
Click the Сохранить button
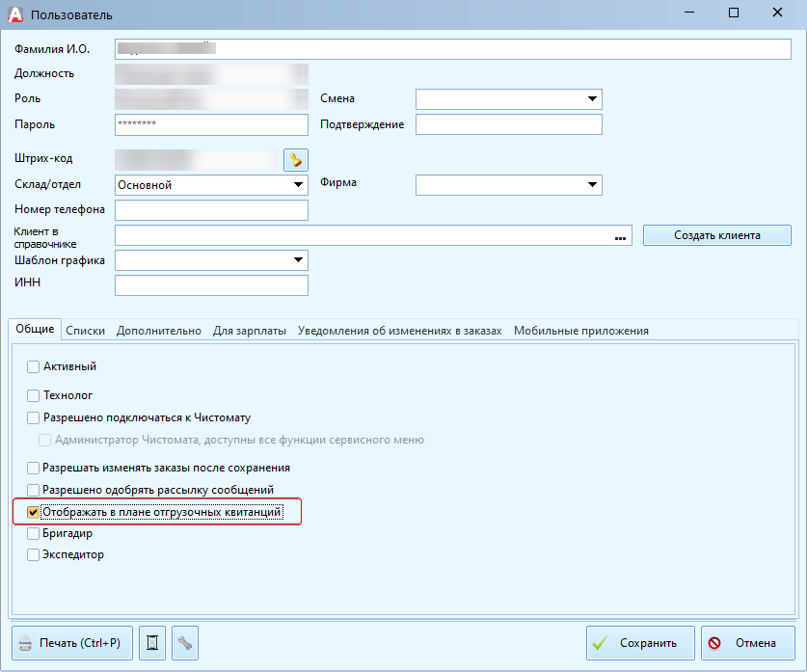coord(640,643)
